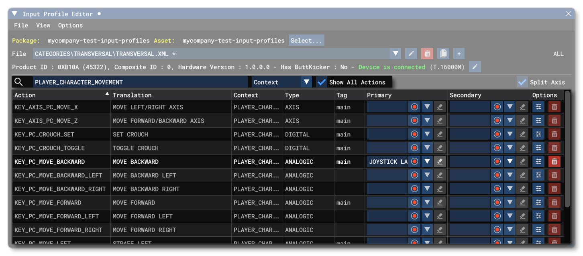Open the File menu
The height and width of the screenshot is (256, 583).
click(x=21, y=25)
